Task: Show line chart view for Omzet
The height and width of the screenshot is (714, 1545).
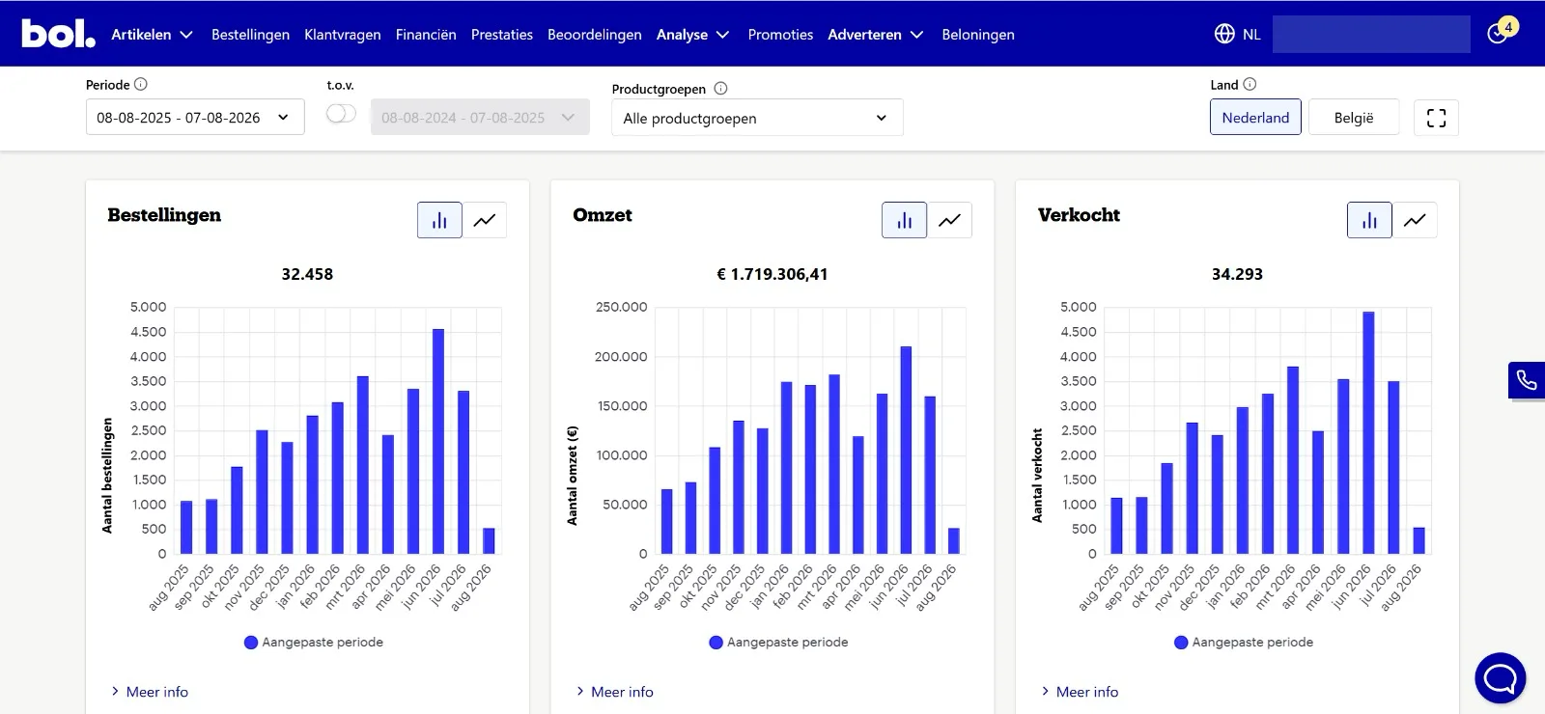Action: pos(950,220)
